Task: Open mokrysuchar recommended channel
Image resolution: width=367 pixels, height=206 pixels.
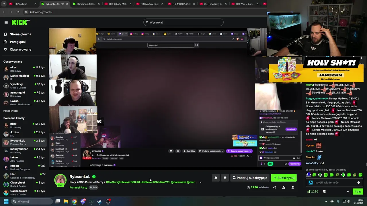Action: click(x=24, y=150)
